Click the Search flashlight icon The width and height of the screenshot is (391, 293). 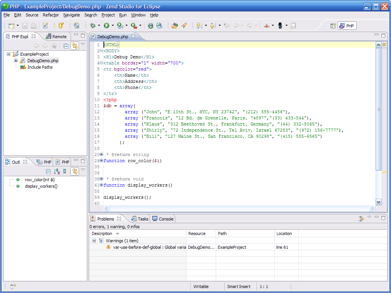tap(184, 26)
